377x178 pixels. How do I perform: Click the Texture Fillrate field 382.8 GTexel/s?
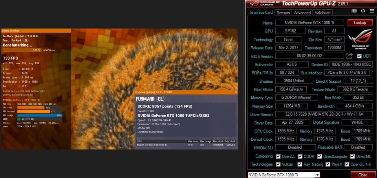pos(355,89)
